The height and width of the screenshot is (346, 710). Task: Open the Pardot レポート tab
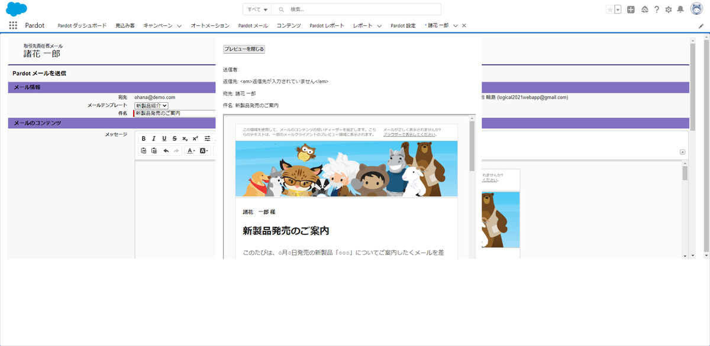(327, 26)
